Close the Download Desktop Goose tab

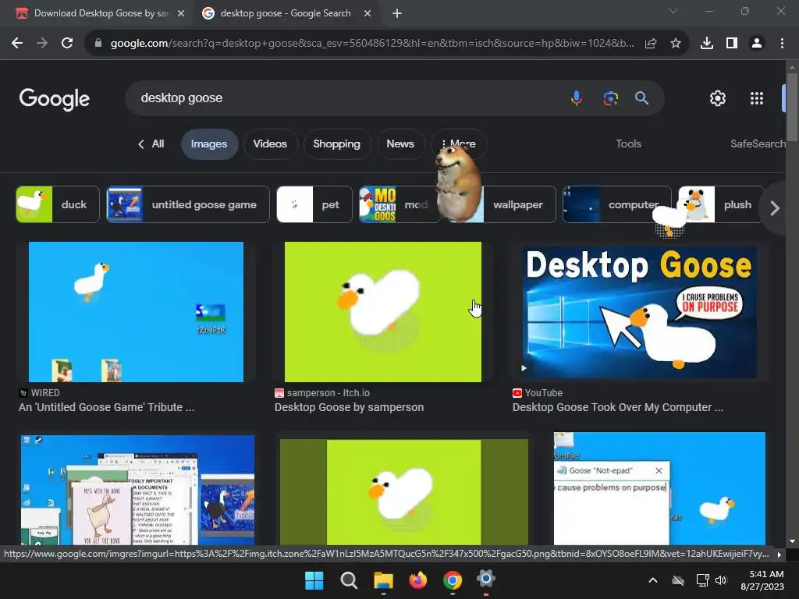tap(181, 14)
